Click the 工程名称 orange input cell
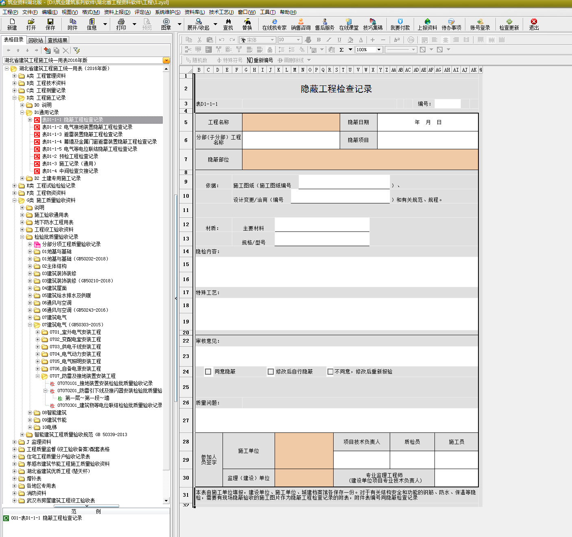This screenshot has height=537, width=572. pos(291,122)
